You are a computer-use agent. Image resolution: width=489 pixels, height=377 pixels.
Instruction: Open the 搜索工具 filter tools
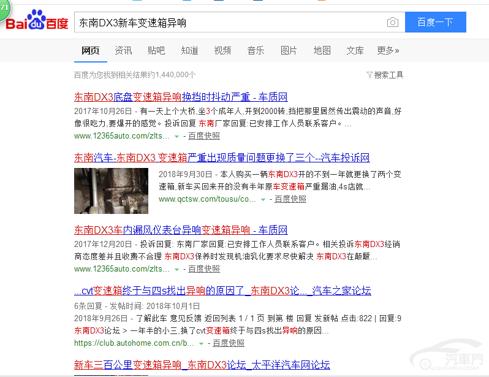pyautogui.click(x=385, y=75)
